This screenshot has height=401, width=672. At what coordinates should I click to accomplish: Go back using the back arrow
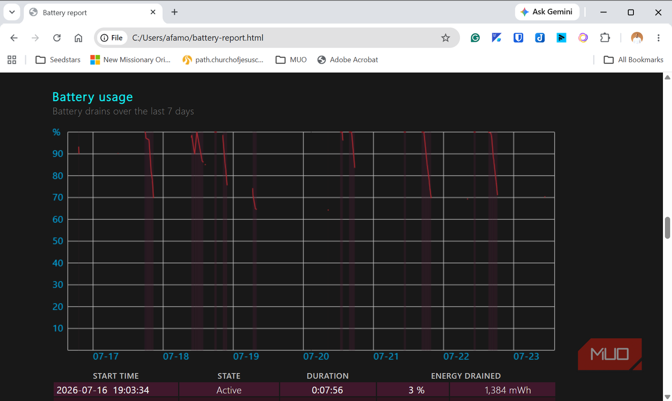[x=14, y=38]
